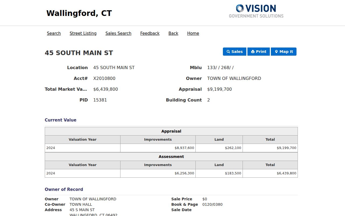345x216 pixels.
Task: Select appraisal land value $262,100
Action: pyautogui.click(x=219, y=148)
